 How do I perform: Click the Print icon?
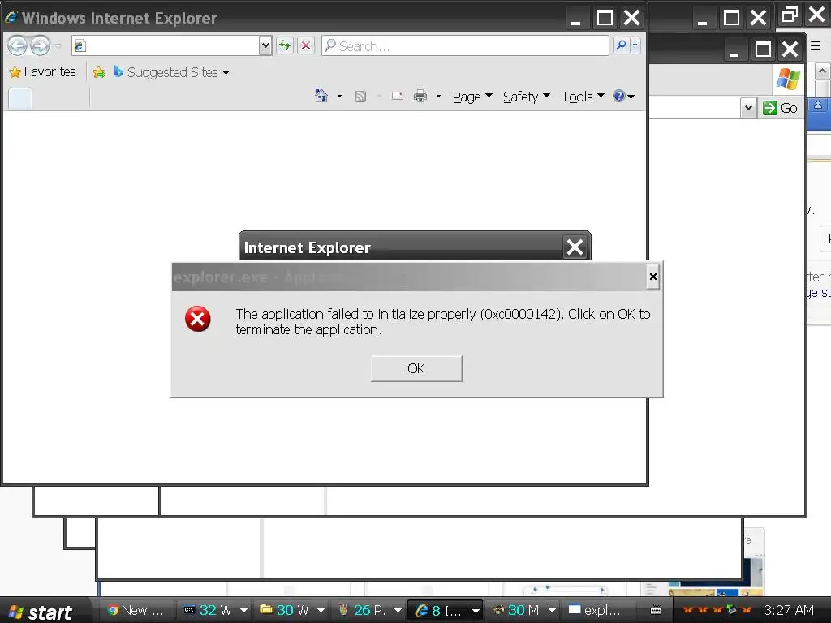(420, 96)
